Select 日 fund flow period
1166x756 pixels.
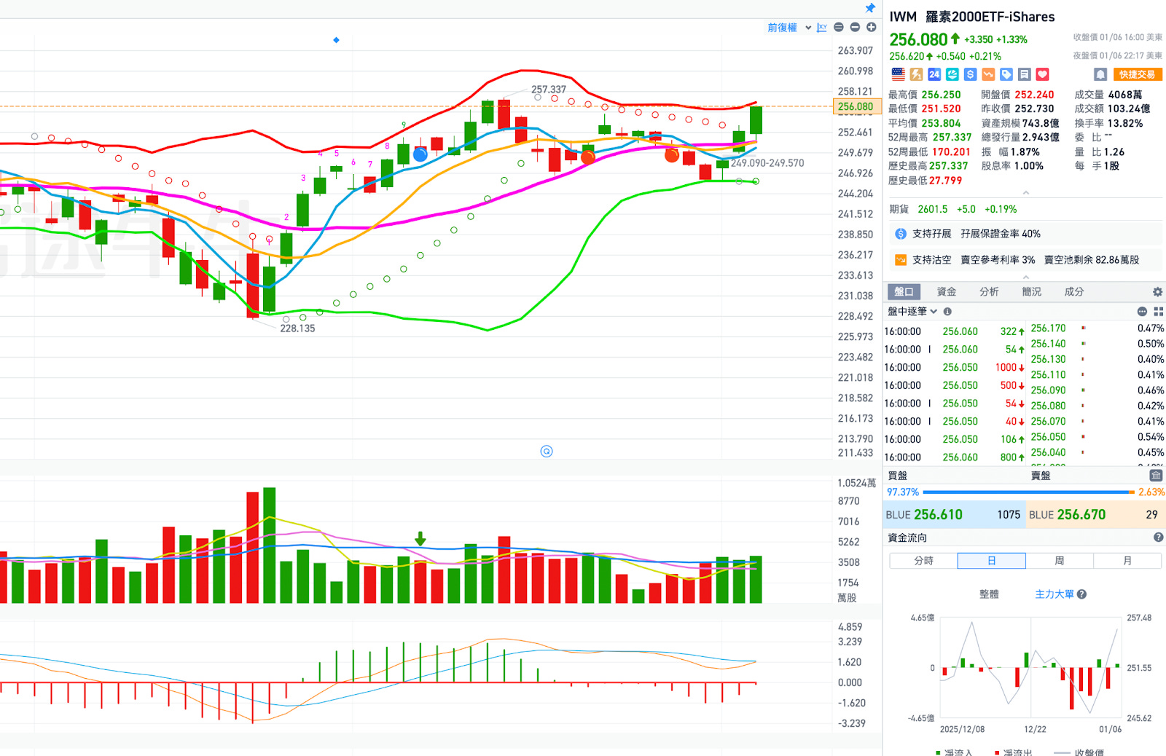(991, 561)
